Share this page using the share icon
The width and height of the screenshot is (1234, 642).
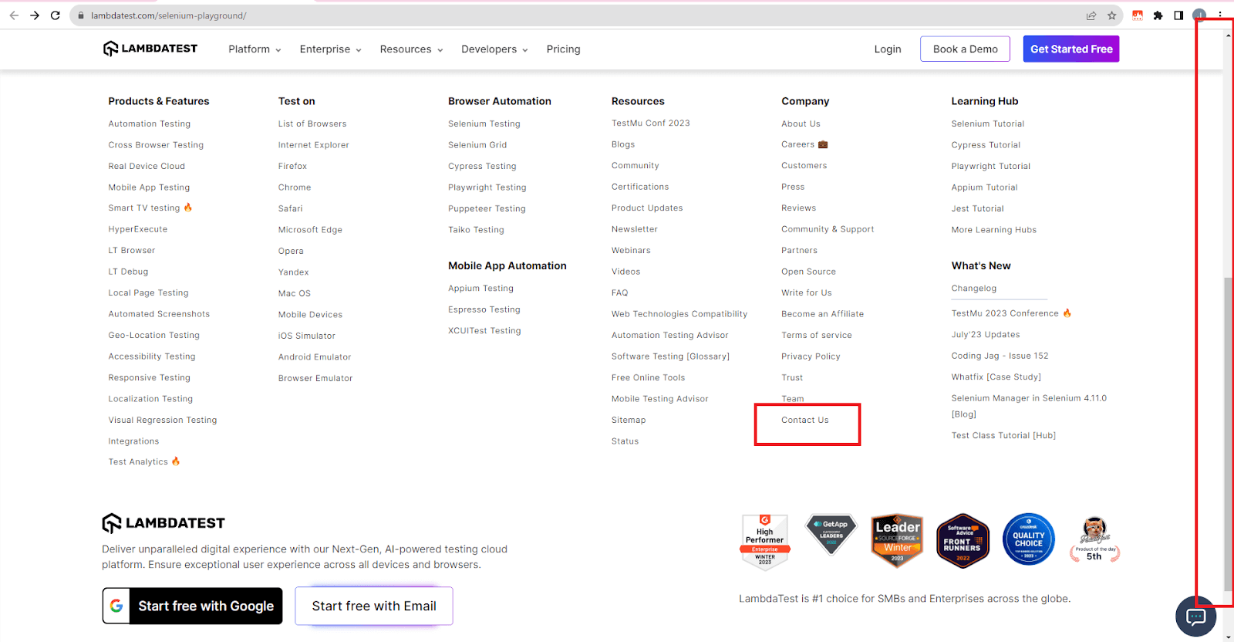[x=1091, y=15]
